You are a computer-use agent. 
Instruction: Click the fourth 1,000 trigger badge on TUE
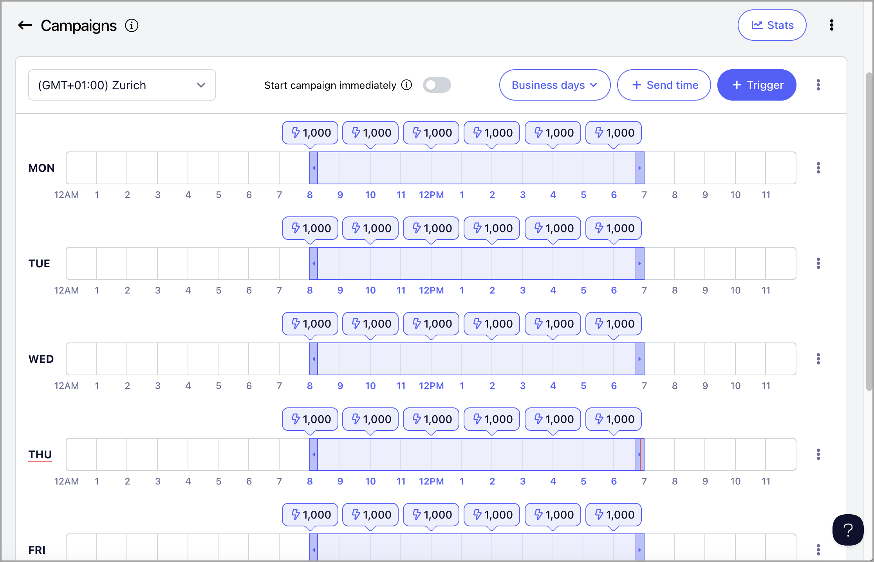click(x=492, y=228)
